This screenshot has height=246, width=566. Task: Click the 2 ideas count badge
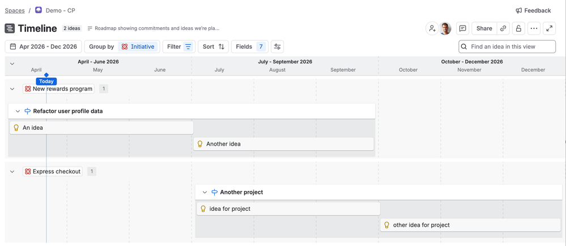[72, 28]
